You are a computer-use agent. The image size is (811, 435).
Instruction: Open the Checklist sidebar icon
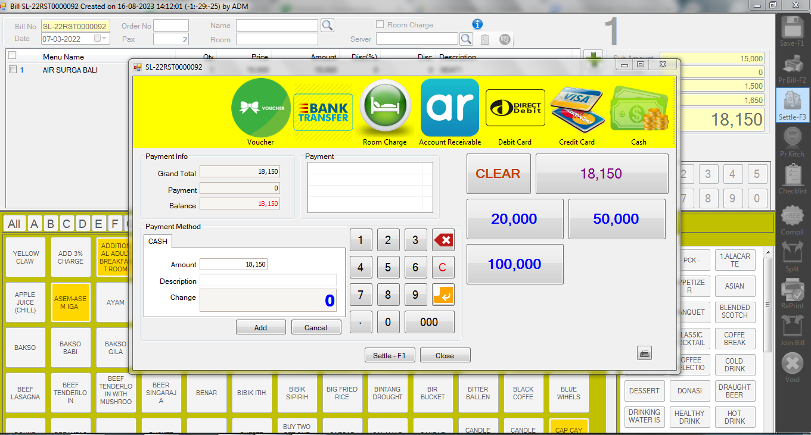click(x=793, y=176)
